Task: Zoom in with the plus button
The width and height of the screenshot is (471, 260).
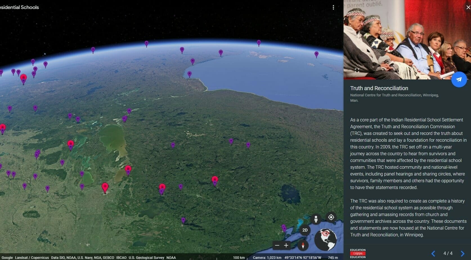Action: tap(286, 245)
